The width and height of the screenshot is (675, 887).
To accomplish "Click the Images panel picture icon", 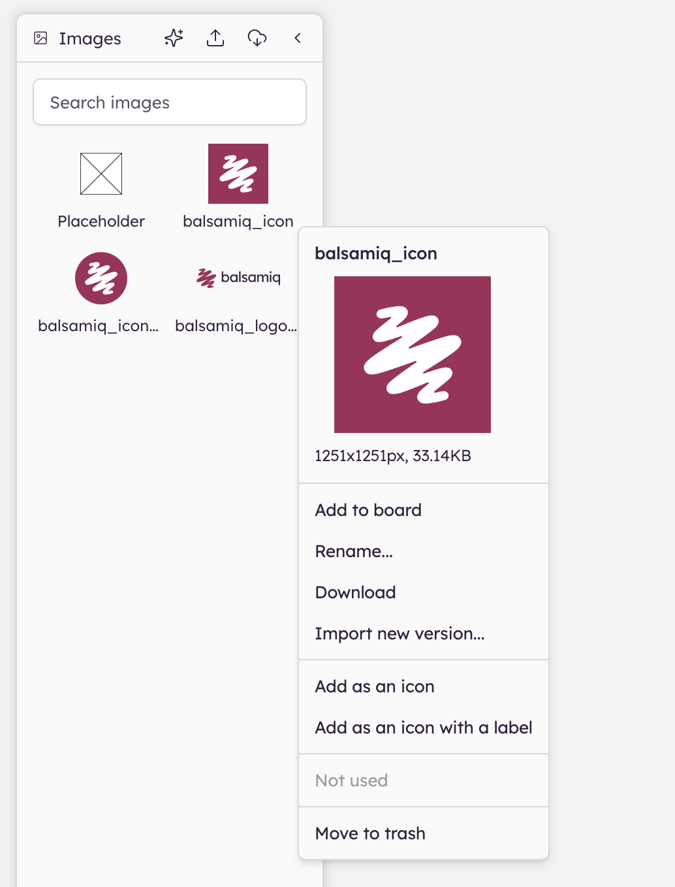I will click(x=40, y=39).
